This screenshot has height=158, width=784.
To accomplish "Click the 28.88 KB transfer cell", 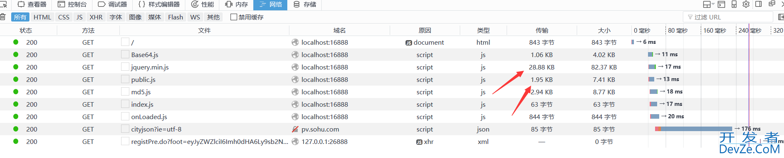I will click(x=542, y=67).
